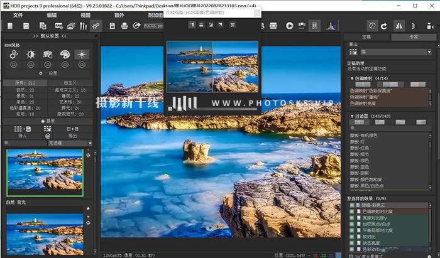Toggle the 亮度对比度γ effect checkbox
Screen dimensions: 440x258
coord(351,218)
